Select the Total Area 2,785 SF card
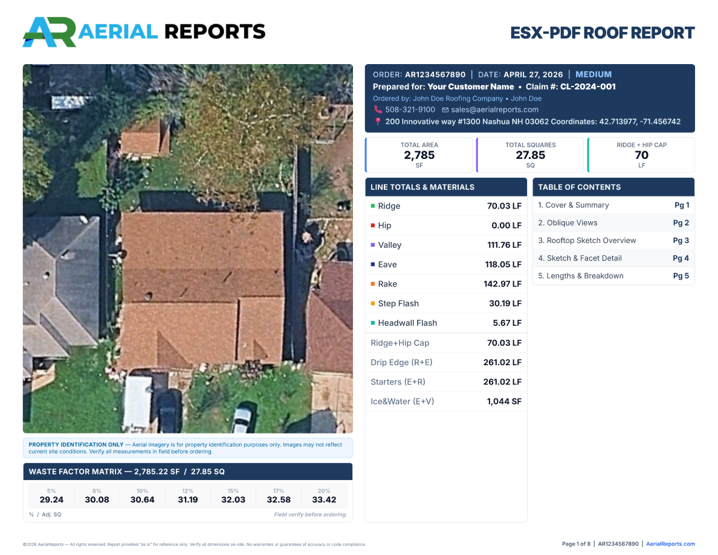Viewport: 718px width, 555px height. coord(418,155)
